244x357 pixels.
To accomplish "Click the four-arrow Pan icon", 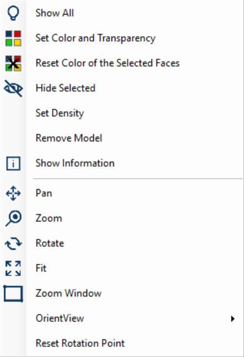I will [13, 194].
